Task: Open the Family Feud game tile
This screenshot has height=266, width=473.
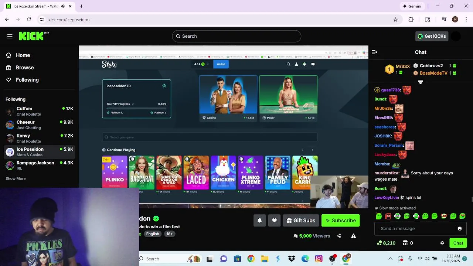Action: 278,173
